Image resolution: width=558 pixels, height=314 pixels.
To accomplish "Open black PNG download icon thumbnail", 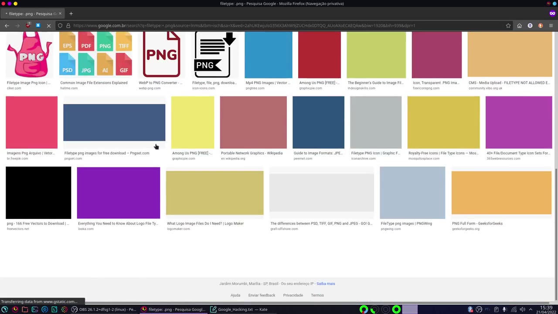I will tap(215, 55).
